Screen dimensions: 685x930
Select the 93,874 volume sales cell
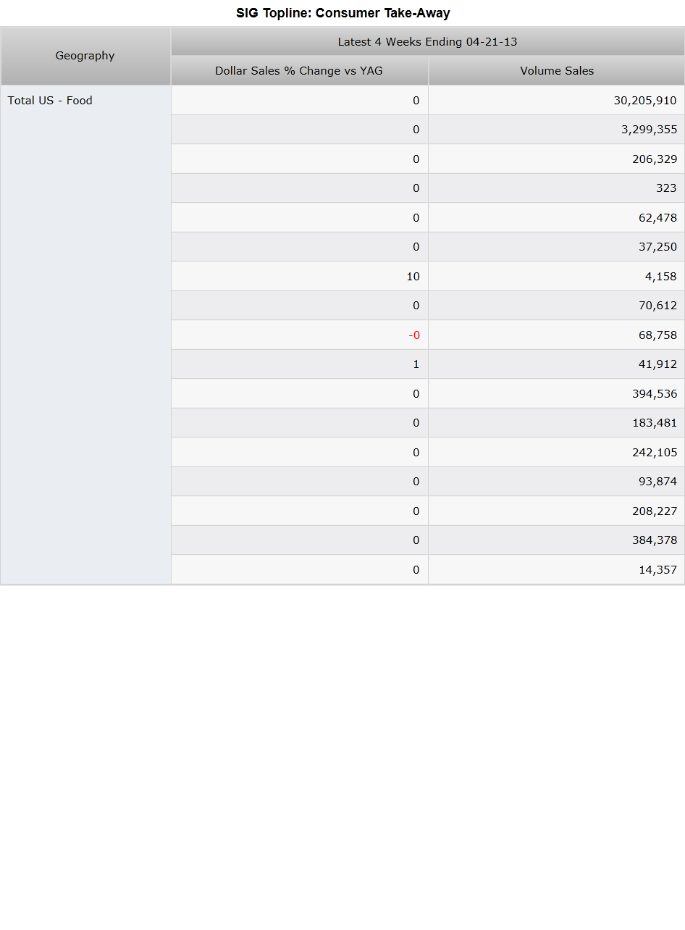pos(557,482)
